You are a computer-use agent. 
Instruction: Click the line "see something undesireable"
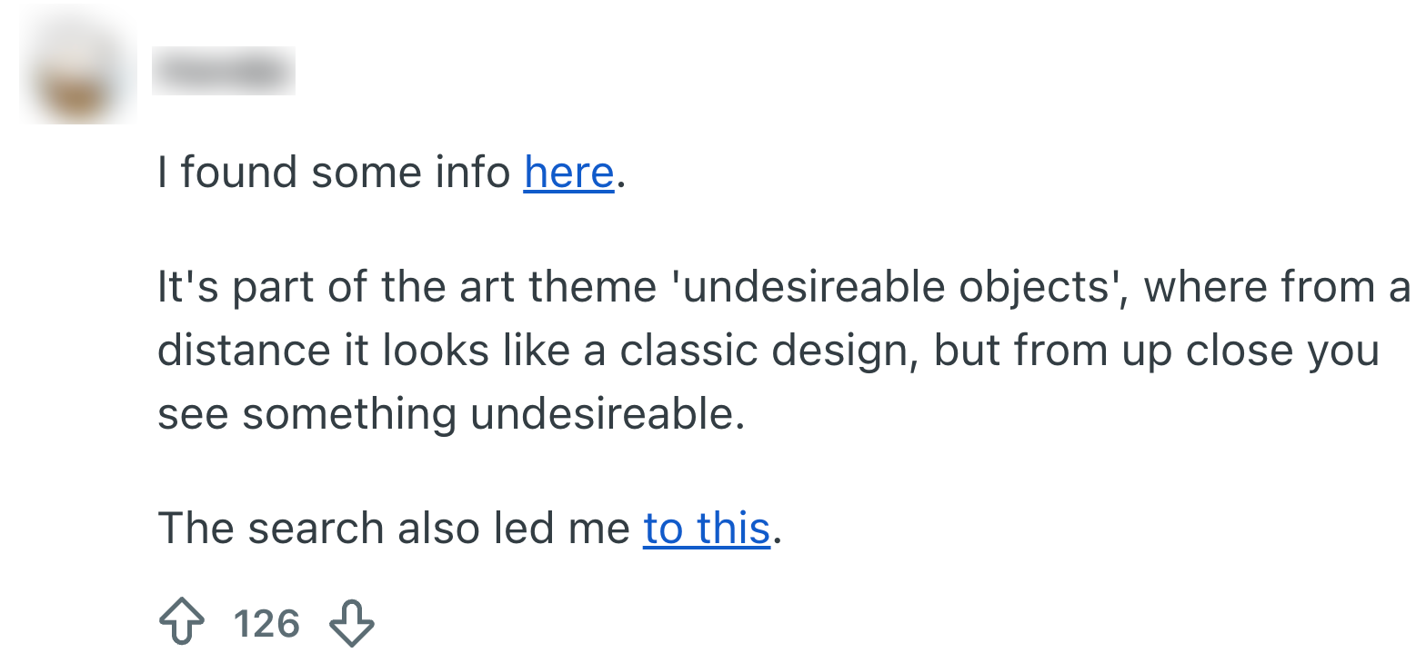pos(450,414)
